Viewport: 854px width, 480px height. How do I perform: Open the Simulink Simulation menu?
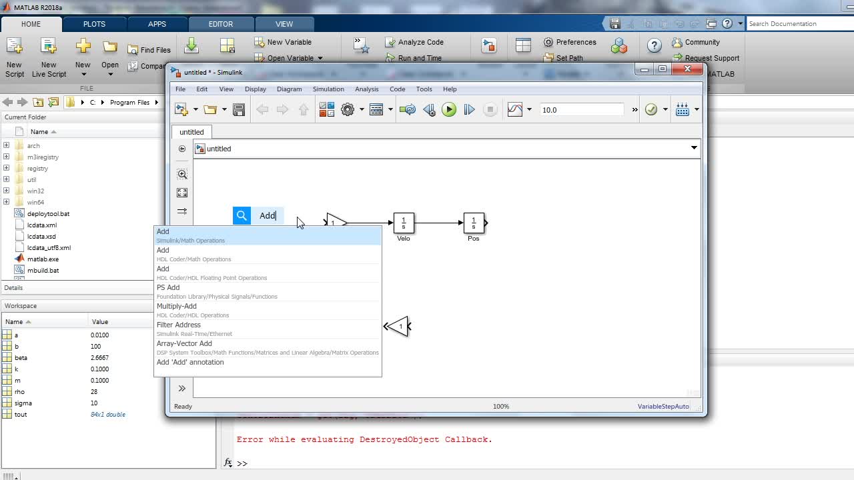pyautogui.click(x=328, y=89)
